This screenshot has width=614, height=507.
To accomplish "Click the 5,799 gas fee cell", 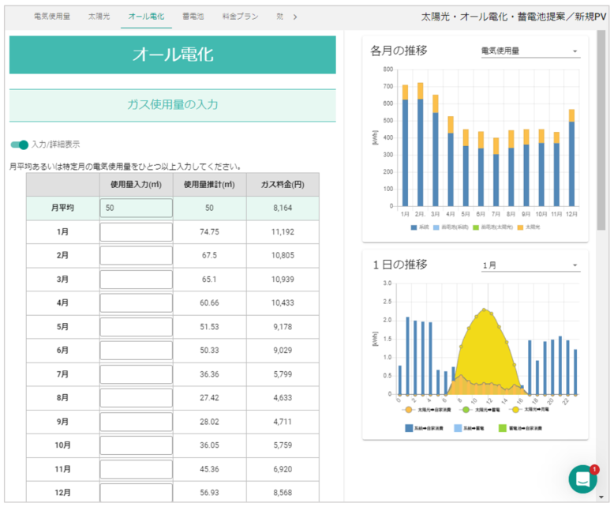I will 283,374.
